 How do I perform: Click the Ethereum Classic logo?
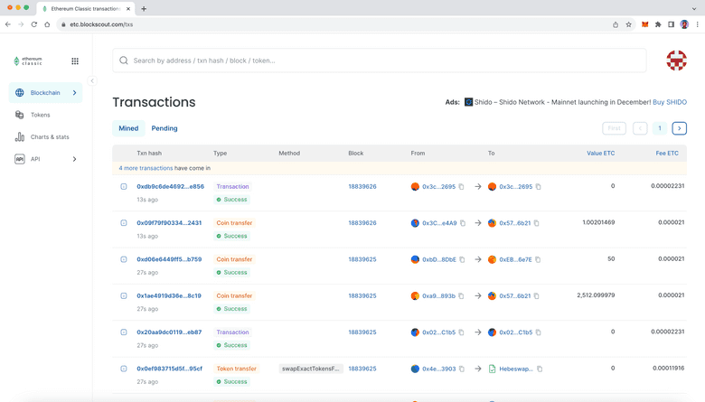[x=28, y=61]
